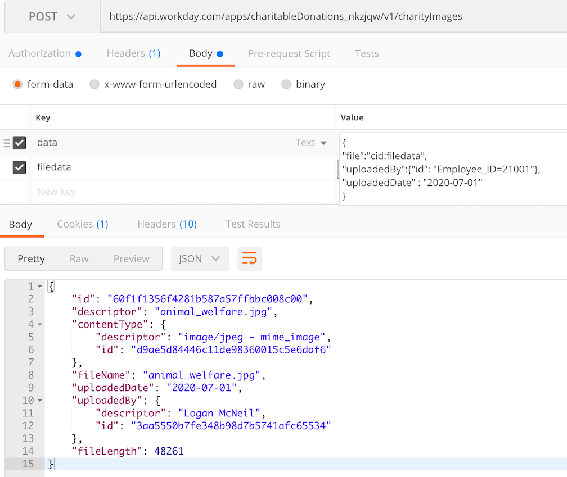
Task: Click the fileName value animal_welfare.jpg on line 8
Action: (201, 375)
